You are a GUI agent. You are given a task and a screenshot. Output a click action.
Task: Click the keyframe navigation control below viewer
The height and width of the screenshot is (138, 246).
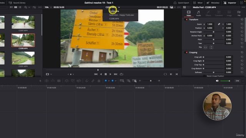pos(71,74)
